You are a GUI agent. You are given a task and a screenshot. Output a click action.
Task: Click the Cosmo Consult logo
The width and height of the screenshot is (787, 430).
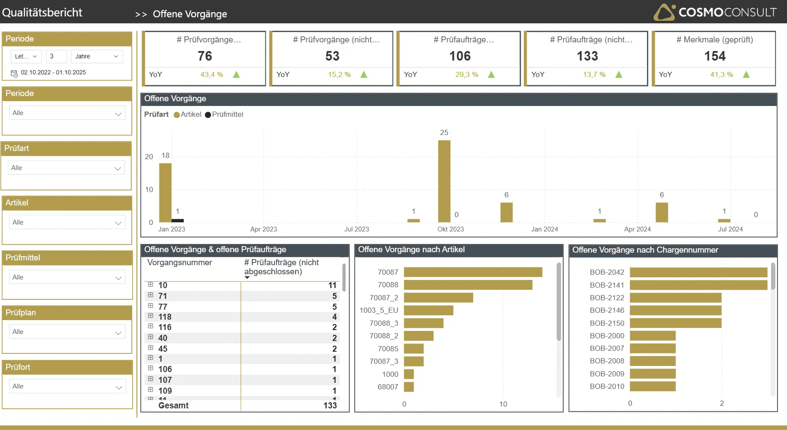click(x=715, y=12)
